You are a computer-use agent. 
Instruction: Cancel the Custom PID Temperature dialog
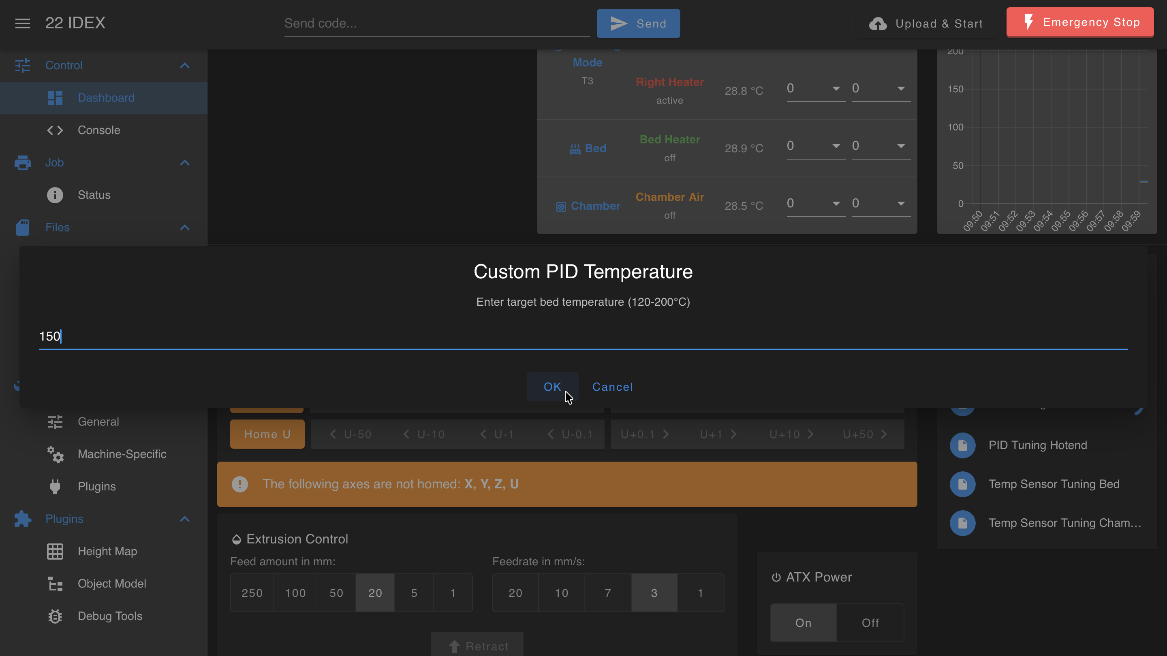(613, 387)
